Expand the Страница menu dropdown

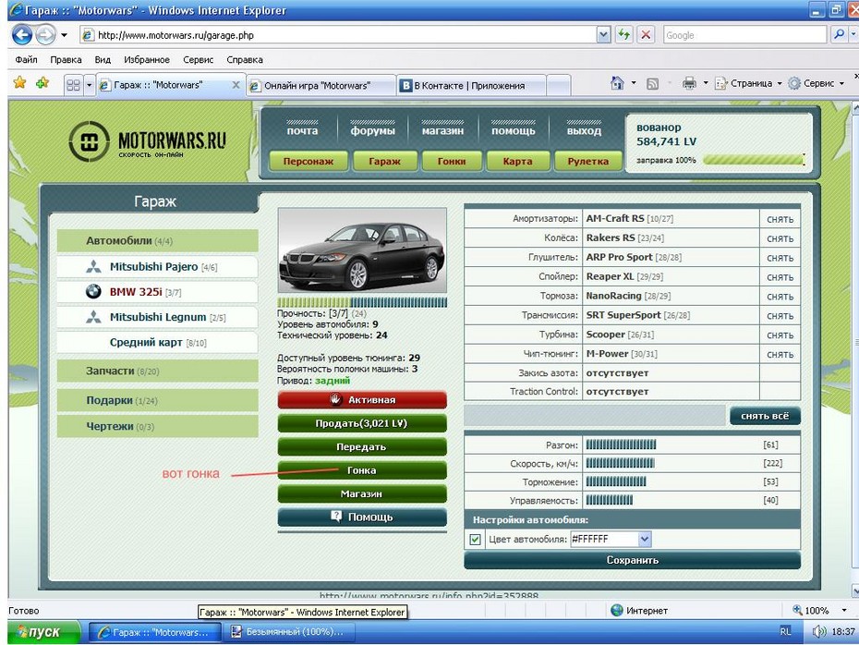780,83
